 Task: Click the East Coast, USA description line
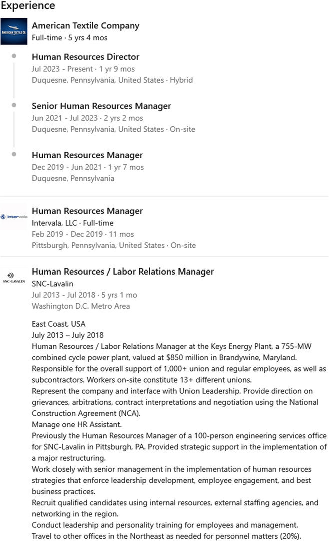[x=58, y=324]
